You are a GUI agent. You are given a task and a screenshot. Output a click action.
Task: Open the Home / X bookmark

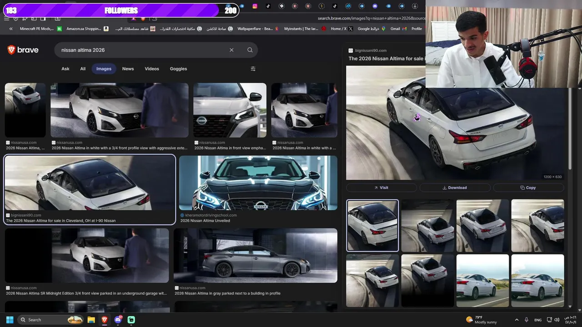341,29
